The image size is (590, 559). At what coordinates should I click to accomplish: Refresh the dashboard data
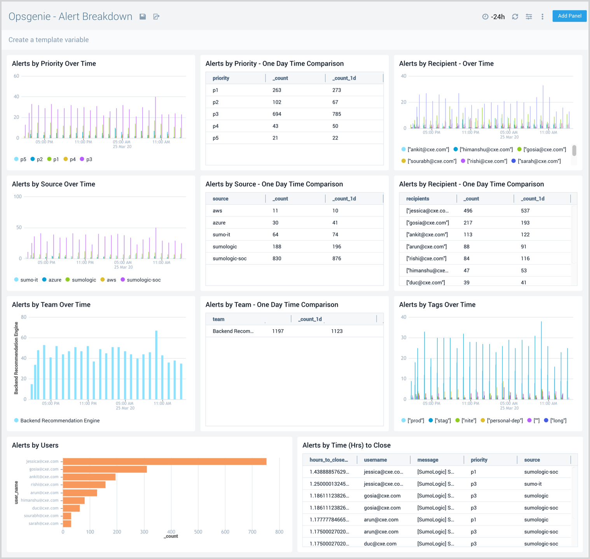pos(515,16)
